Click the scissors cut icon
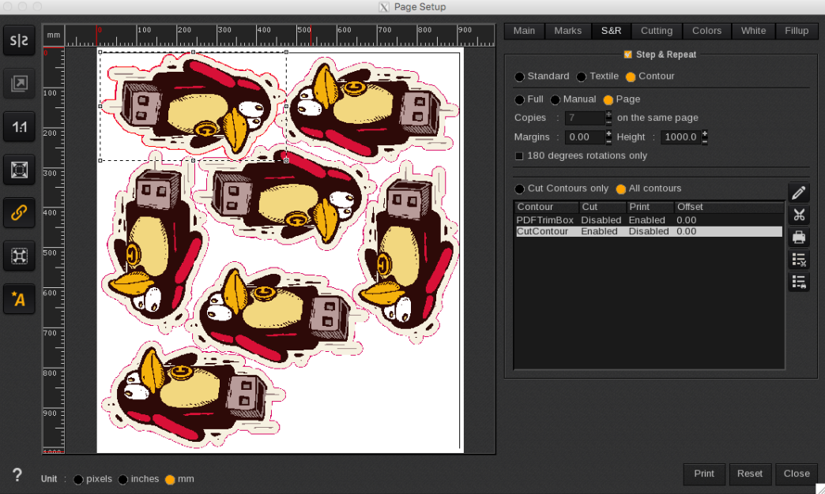Image resolution: width=825 pixels, height=494 pixels. (x=799, y=215)
